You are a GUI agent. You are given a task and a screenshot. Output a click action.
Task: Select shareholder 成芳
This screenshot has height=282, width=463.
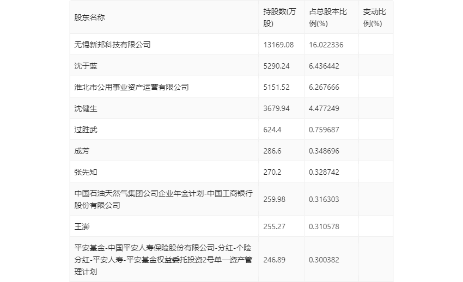tap(82, 151)
